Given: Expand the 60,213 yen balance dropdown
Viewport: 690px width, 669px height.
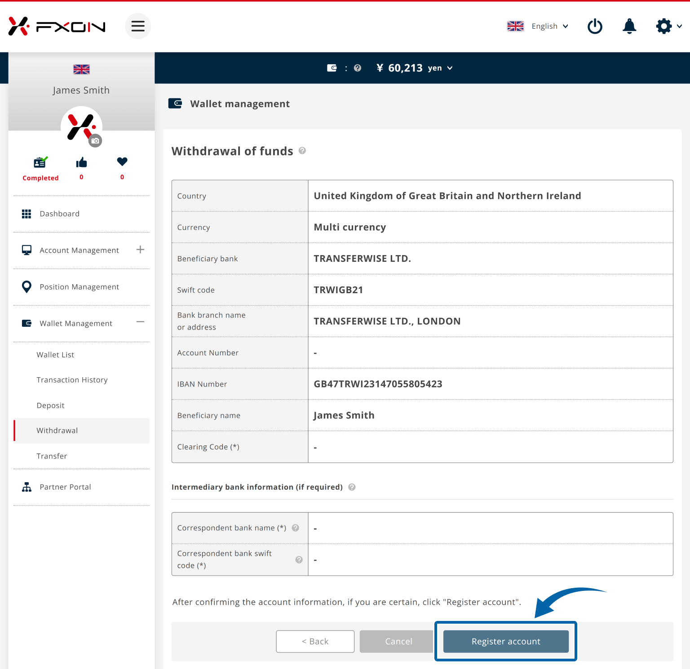Looking at the screenshot, I should click(x=415, y=68).
